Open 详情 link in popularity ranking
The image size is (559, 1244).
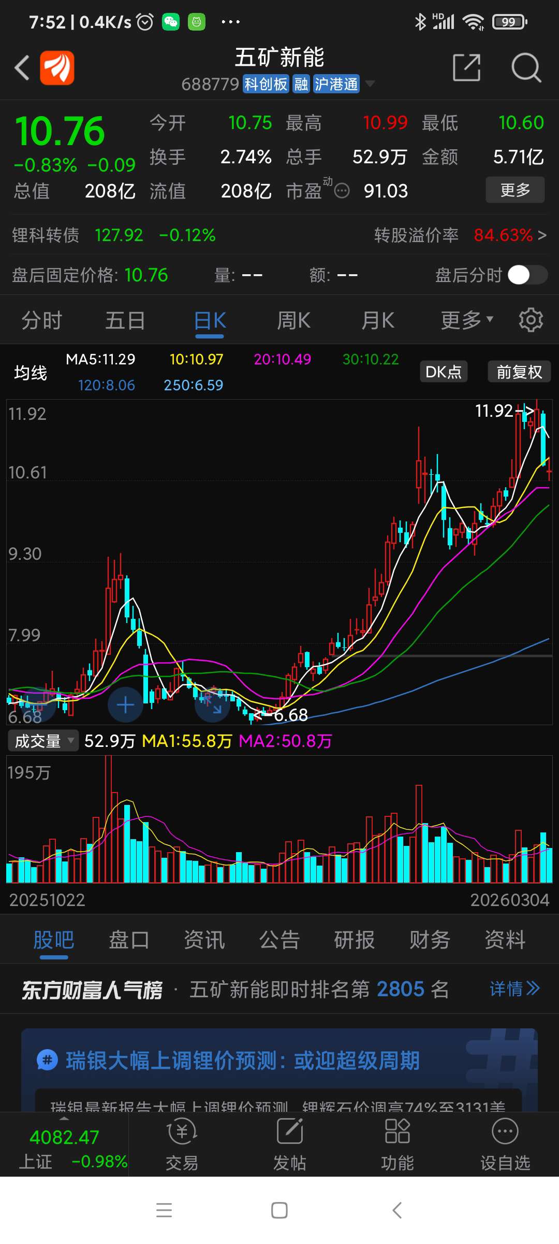click(x=514, y=989)
